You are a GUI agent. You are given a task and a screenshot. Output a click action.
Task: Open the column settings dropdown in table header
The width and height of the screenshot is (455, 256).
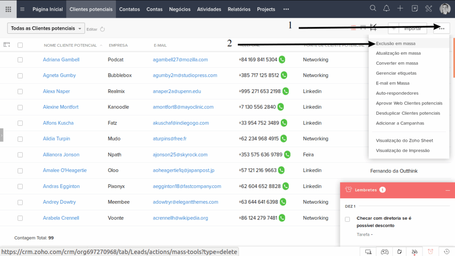(x=7, y=45)
